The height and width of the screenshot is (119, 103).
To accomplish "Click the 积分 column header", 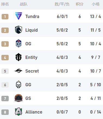I will tap(80, 4).
